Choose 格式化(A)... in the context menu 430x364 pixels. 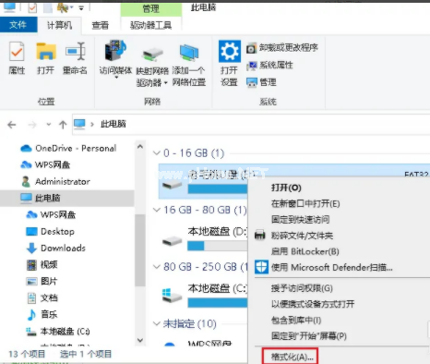tap(291, 357)
